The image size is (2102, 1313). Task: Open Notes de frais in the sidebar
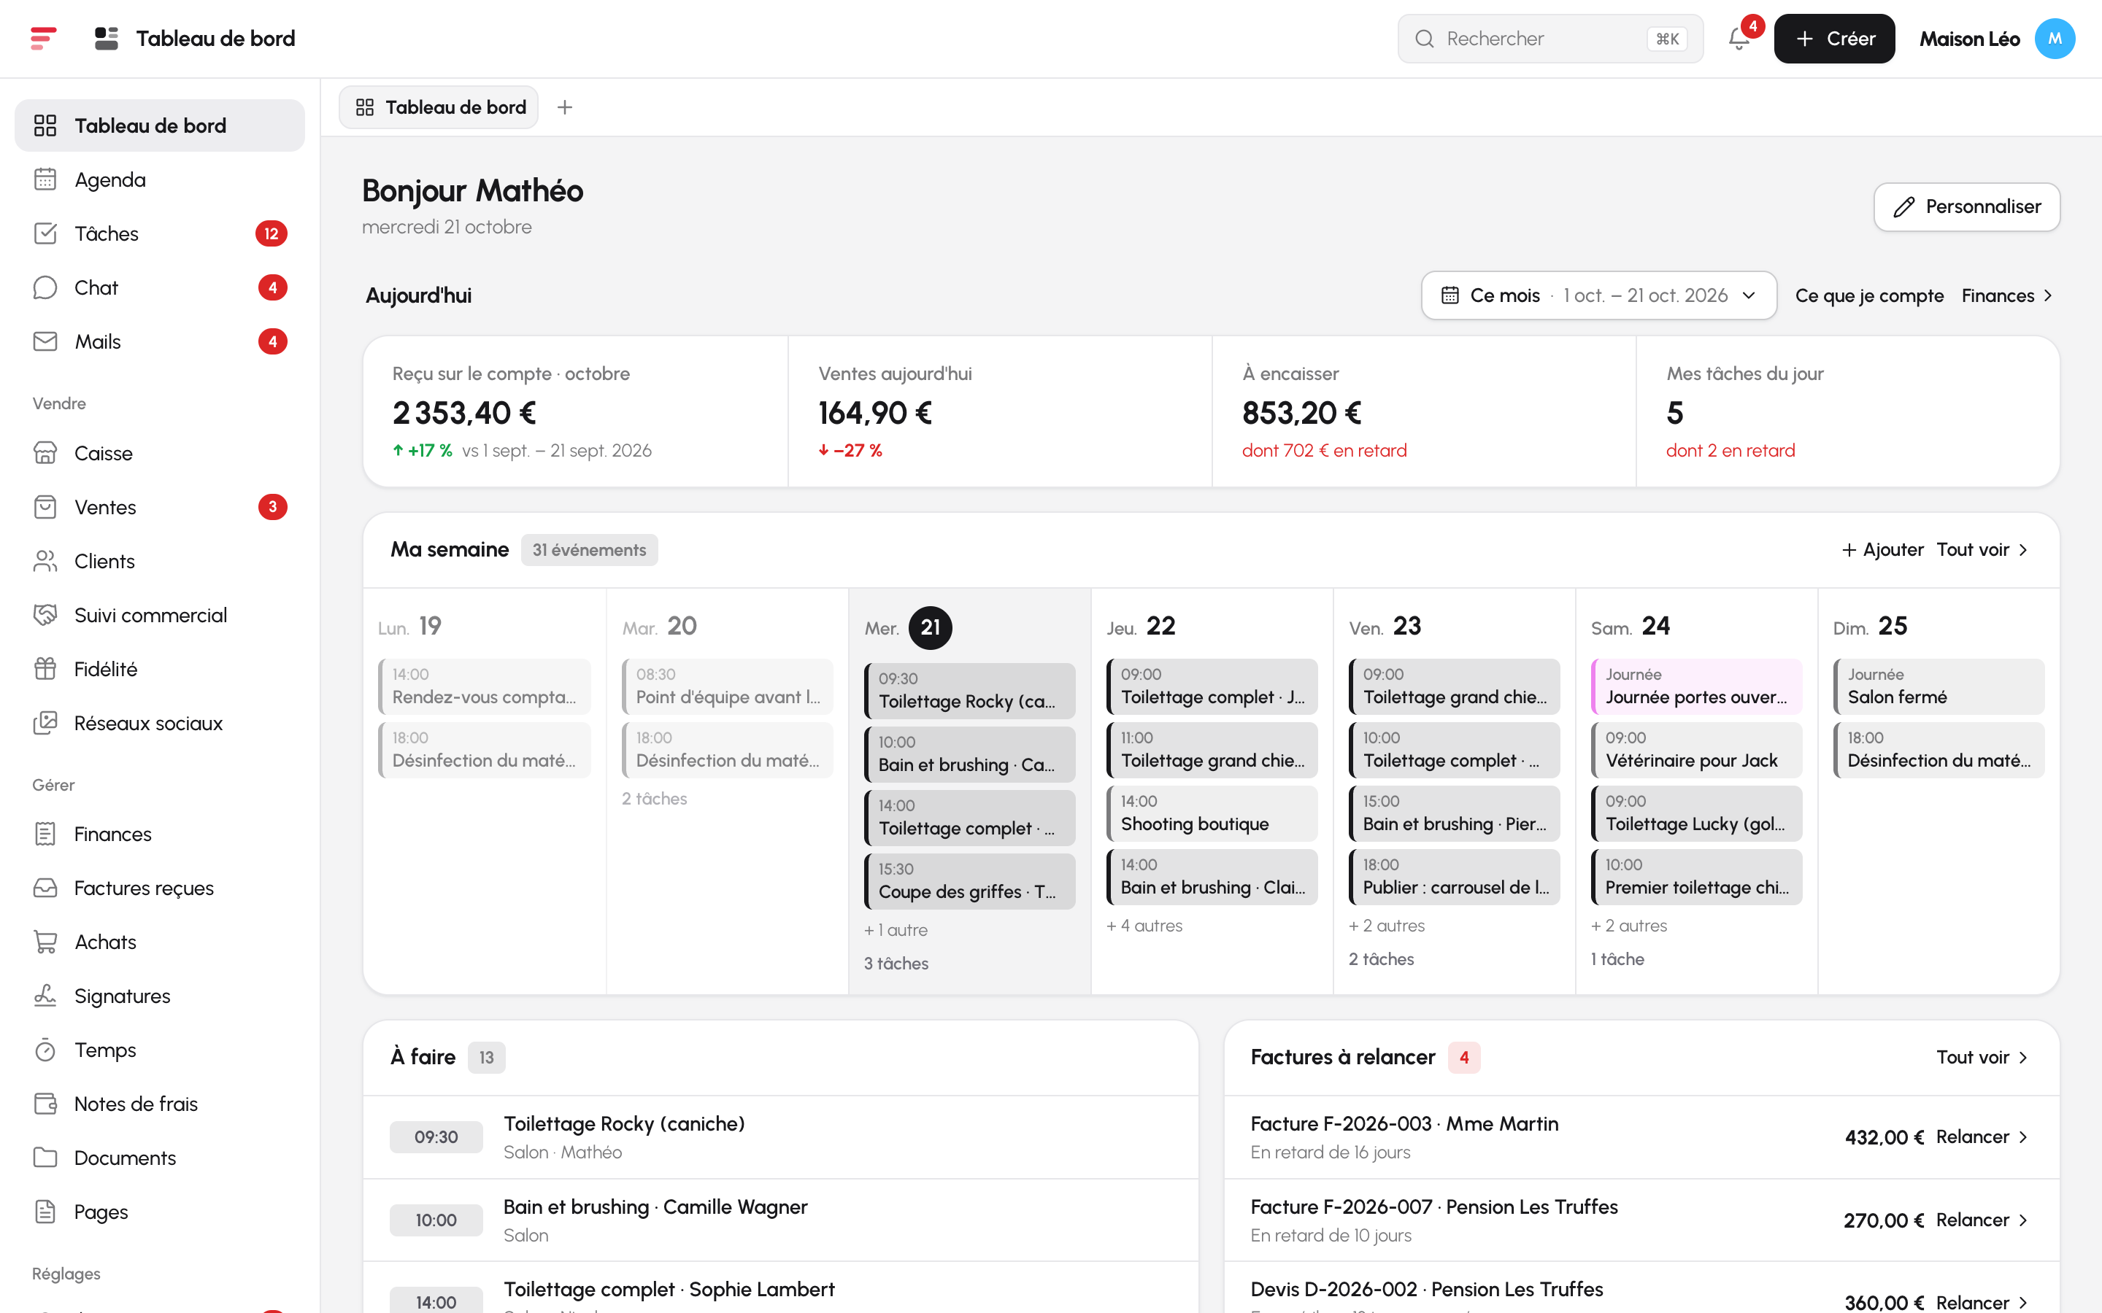(x=160, y=1104)
